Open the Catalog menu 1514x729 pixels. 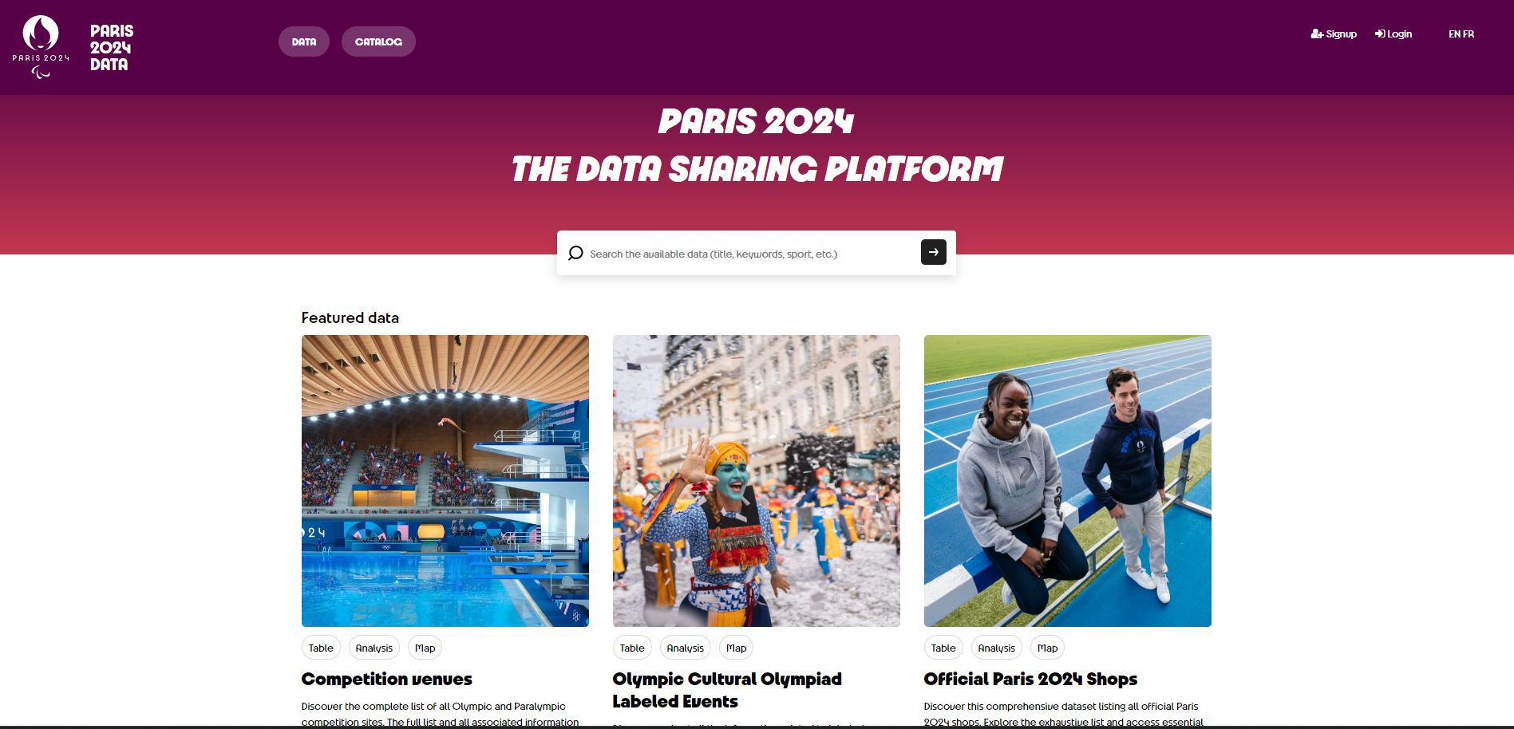click(x=378, y=41)
